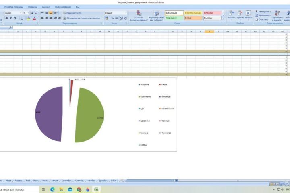Click the text orientation icon
The image size is (290, 193).
[x=55, y=13]
